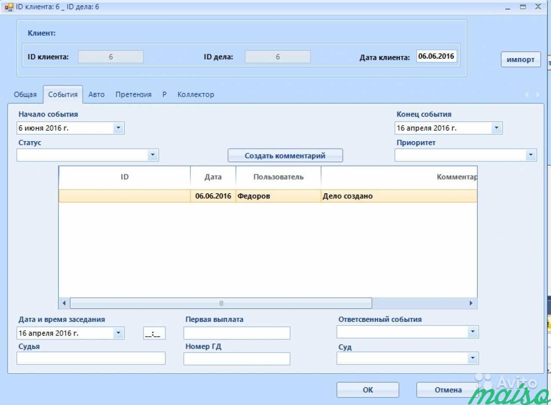This screenshot has width=551, height=405.
Task: Open the Р tab
Action: pyautogui.click(x=164, y=94)
